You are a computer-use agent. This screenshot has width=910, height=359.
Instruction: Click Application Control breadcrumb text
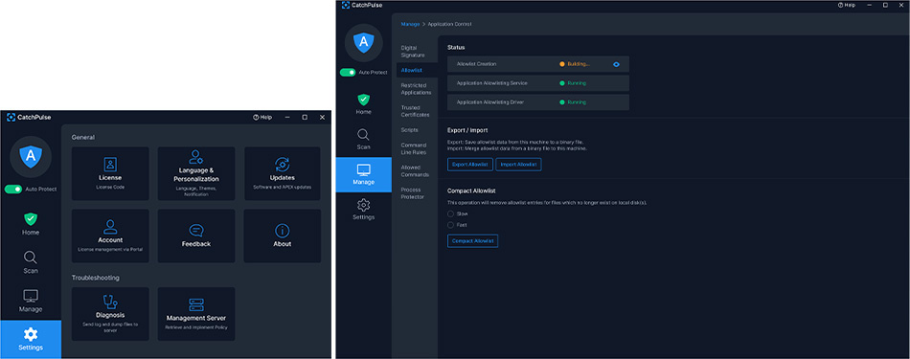point(450,24)
